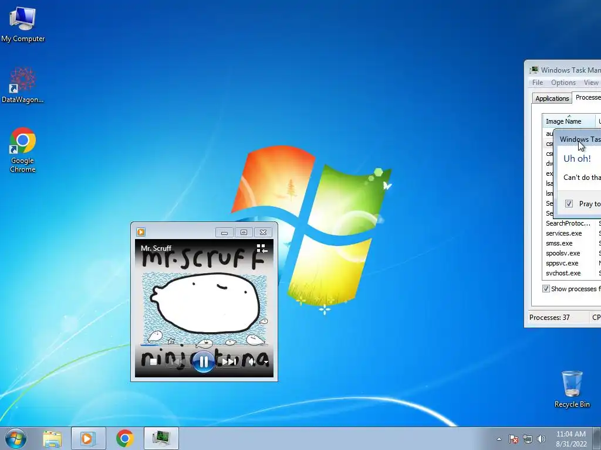Select the services.exe process row
Viewport: 601px width, 450px height.
coord(572,233)
